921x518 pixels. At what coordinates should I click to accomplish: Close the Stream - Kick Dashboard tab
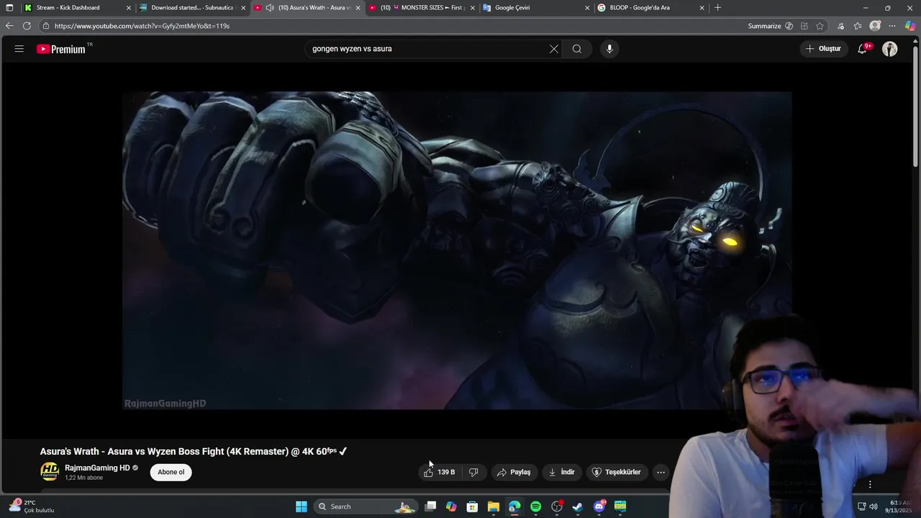pos(129,8)
